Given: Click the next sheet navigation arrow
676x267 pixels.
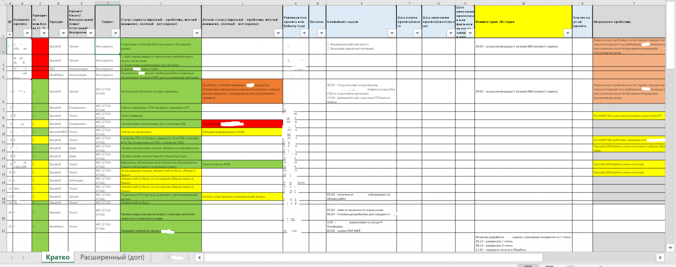Looking at the screenshot, I should (x=23, y=257).
